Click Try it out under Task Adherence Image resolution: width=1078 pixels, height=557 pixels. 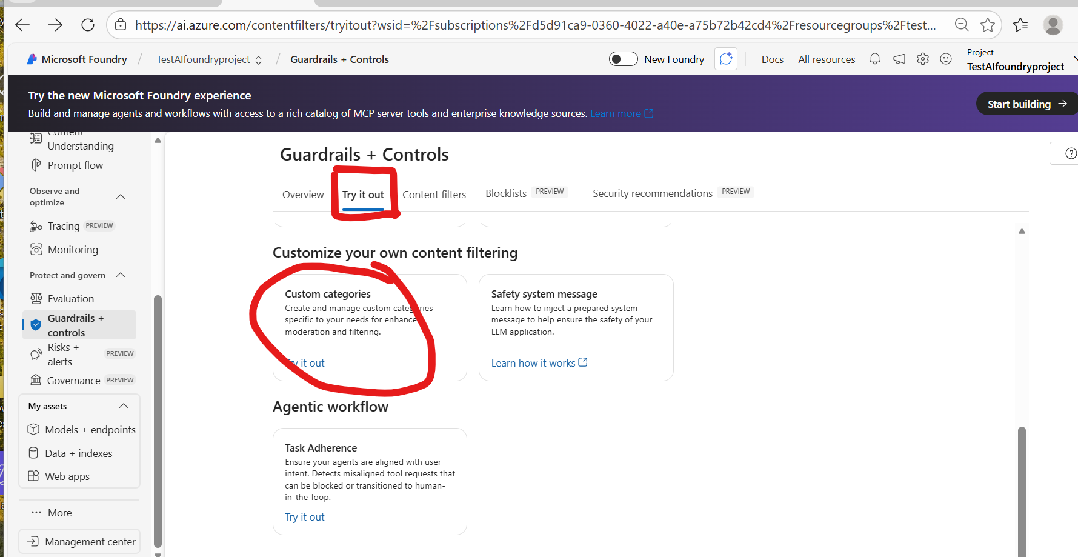pyautogui.click(x=305, y=517)
